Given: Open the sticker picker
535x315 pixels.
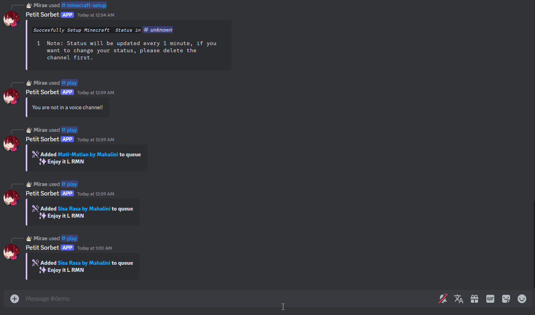Looking at the screenshot, I should 506,299.
